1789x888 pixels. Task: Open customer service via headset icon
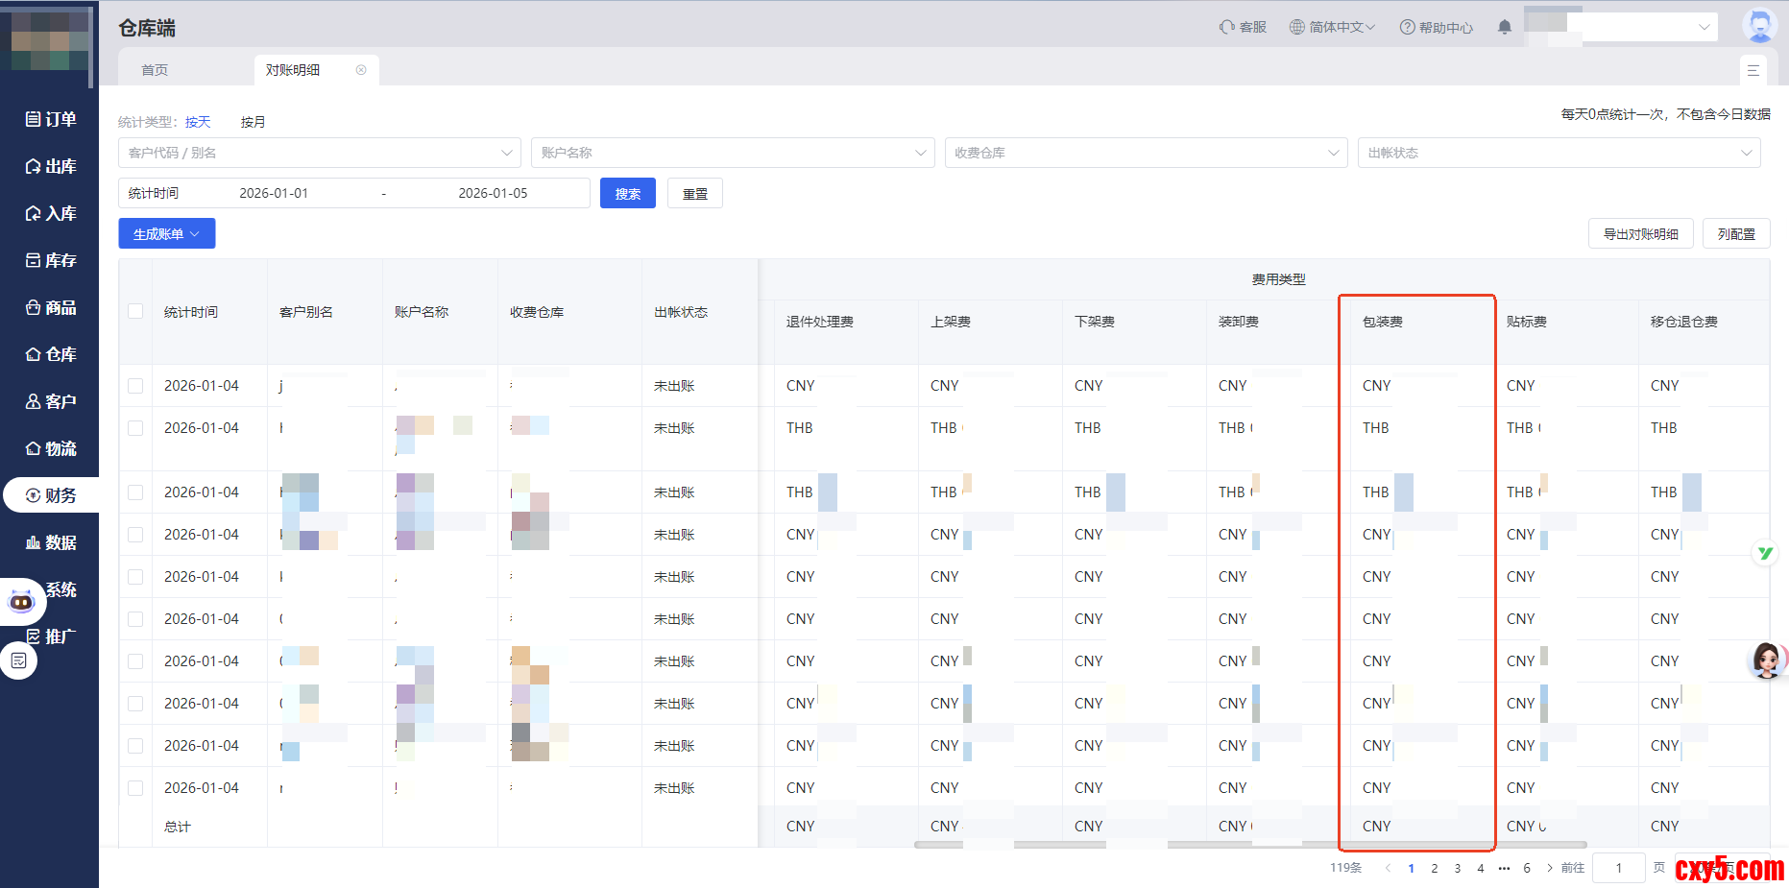click(1227, 27)
